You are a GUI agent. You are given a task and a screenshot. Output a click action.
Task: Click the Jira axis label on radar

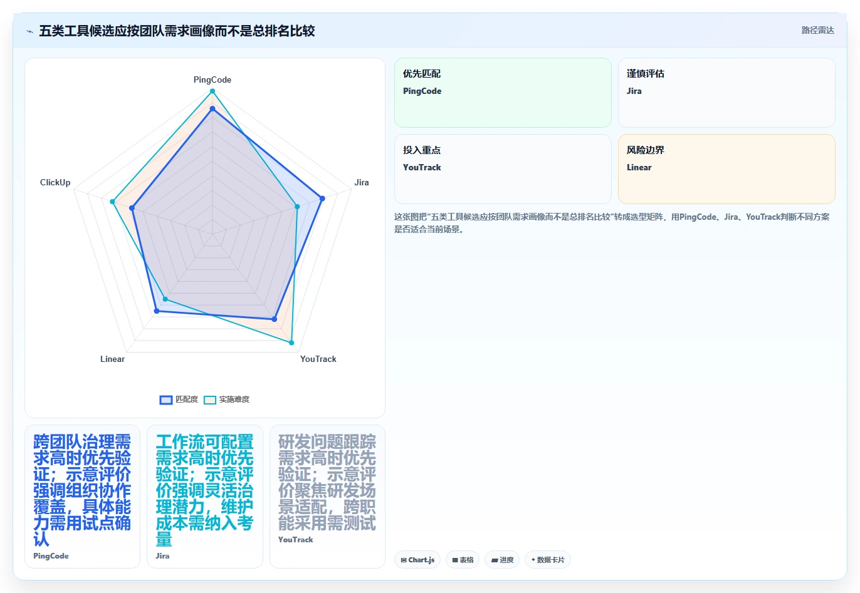coord(362,182)
